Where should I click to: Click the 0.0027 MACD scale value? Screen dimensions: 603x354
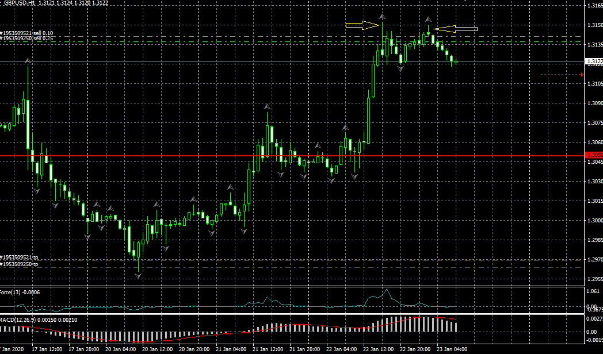click(594, 319)
